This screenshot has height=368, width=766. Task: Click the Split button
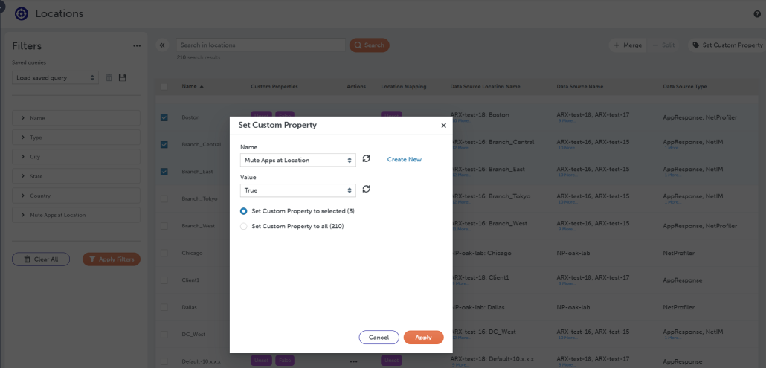coord(664,45)
